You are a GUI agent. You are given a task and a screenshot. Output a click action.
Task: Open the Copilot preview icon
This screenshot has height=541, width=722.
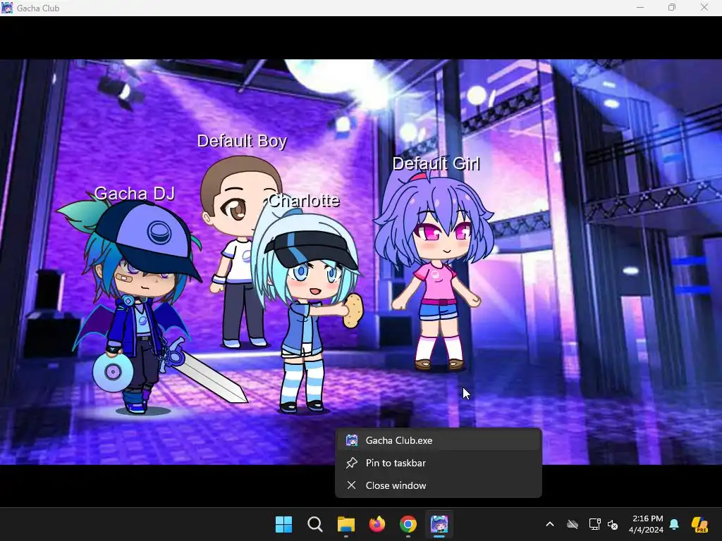700,524
